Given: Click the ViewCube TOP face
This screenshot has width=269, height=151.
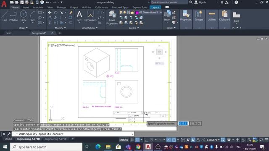Looking at the screenshot, I should [x=159, y=52].
